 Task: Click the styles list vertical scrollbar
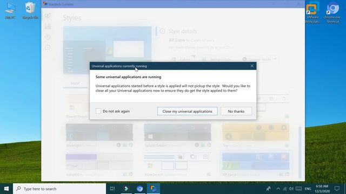(x=300, y=152)
